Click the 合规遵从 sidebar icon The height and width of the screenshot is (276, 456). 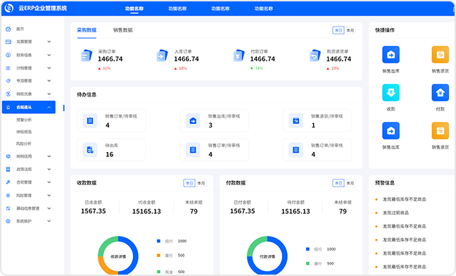point(8,107)
